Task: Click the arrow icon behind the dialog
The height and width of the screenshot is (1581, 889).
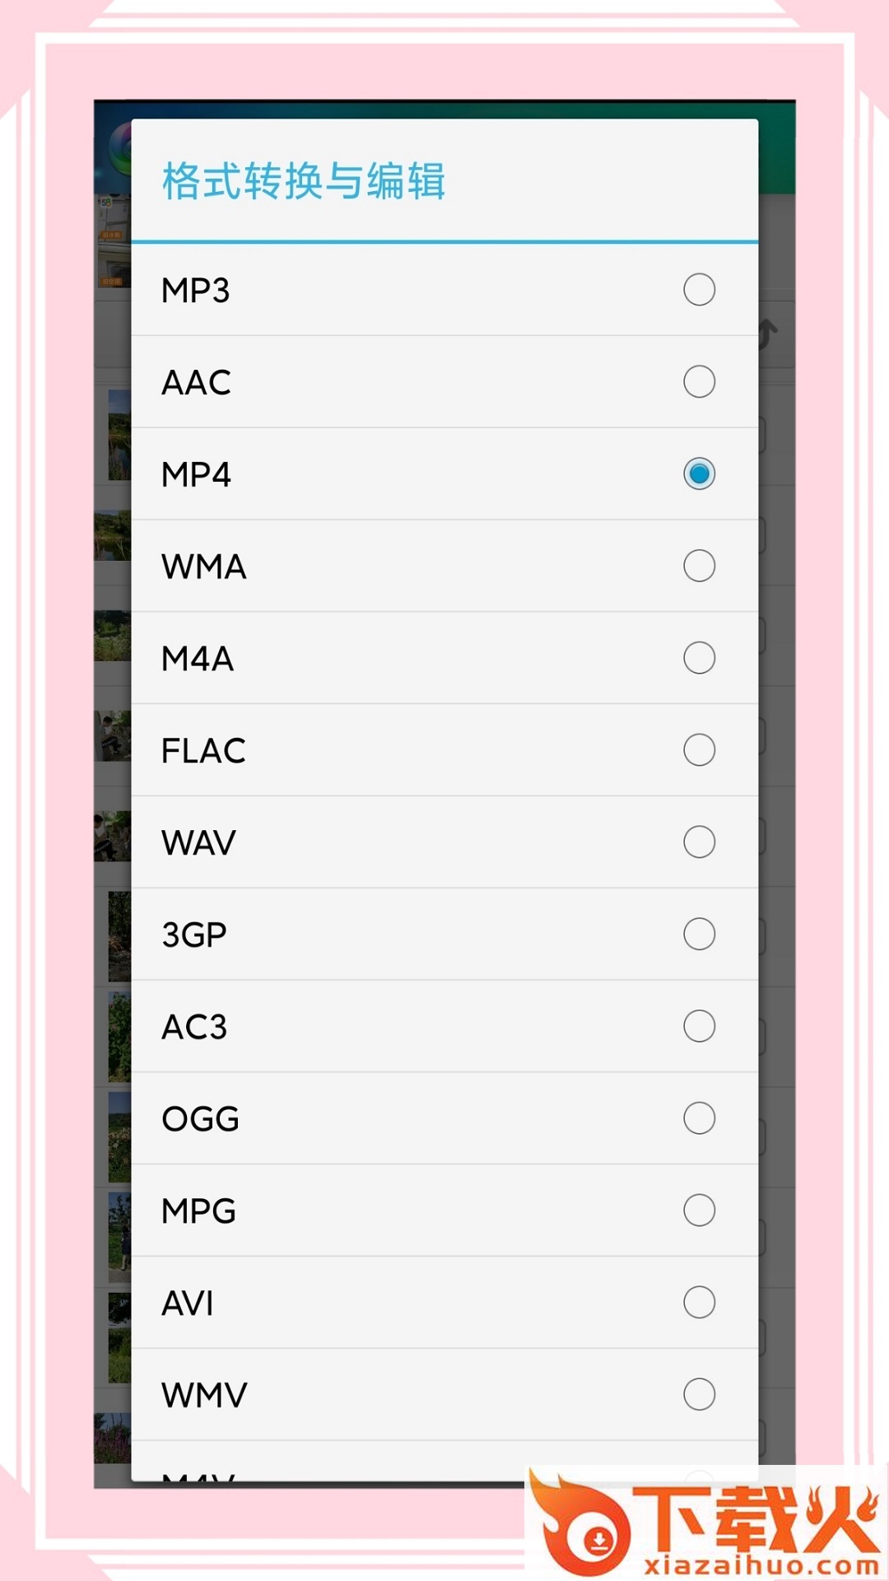Action: coord(770,333)
